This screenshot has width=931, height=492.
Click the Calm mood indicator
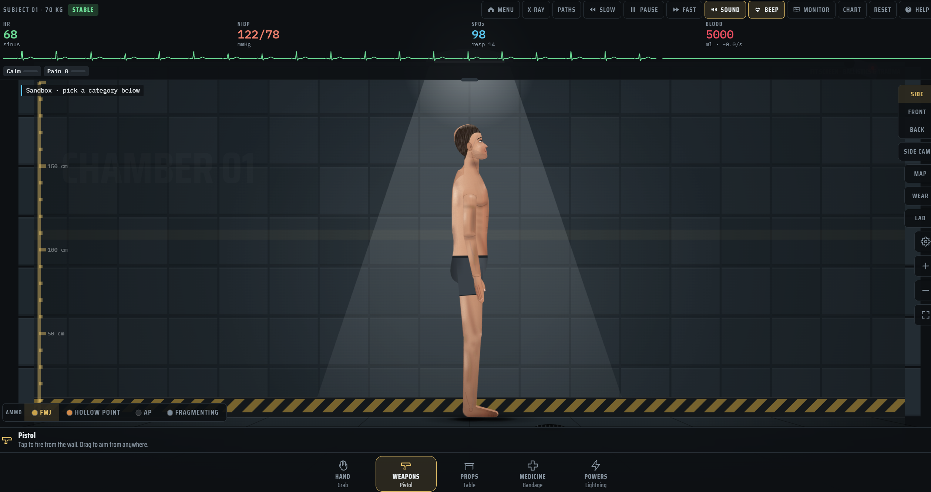22,71
